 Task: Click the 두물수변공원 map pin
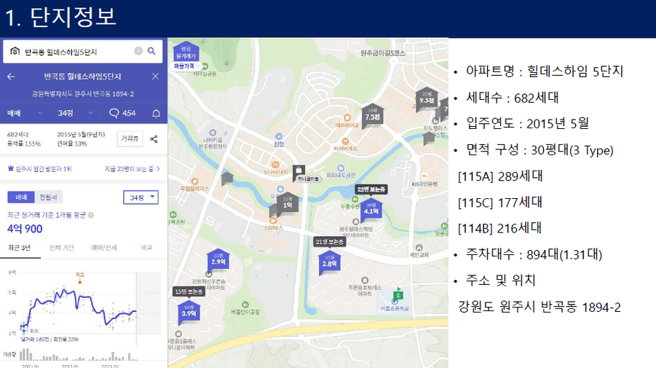355,199
